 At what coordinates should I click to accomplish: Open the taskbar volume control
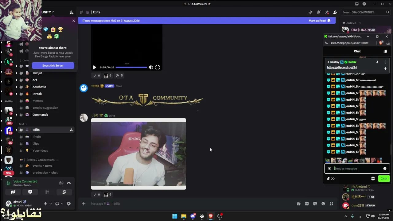click(373, 216)
